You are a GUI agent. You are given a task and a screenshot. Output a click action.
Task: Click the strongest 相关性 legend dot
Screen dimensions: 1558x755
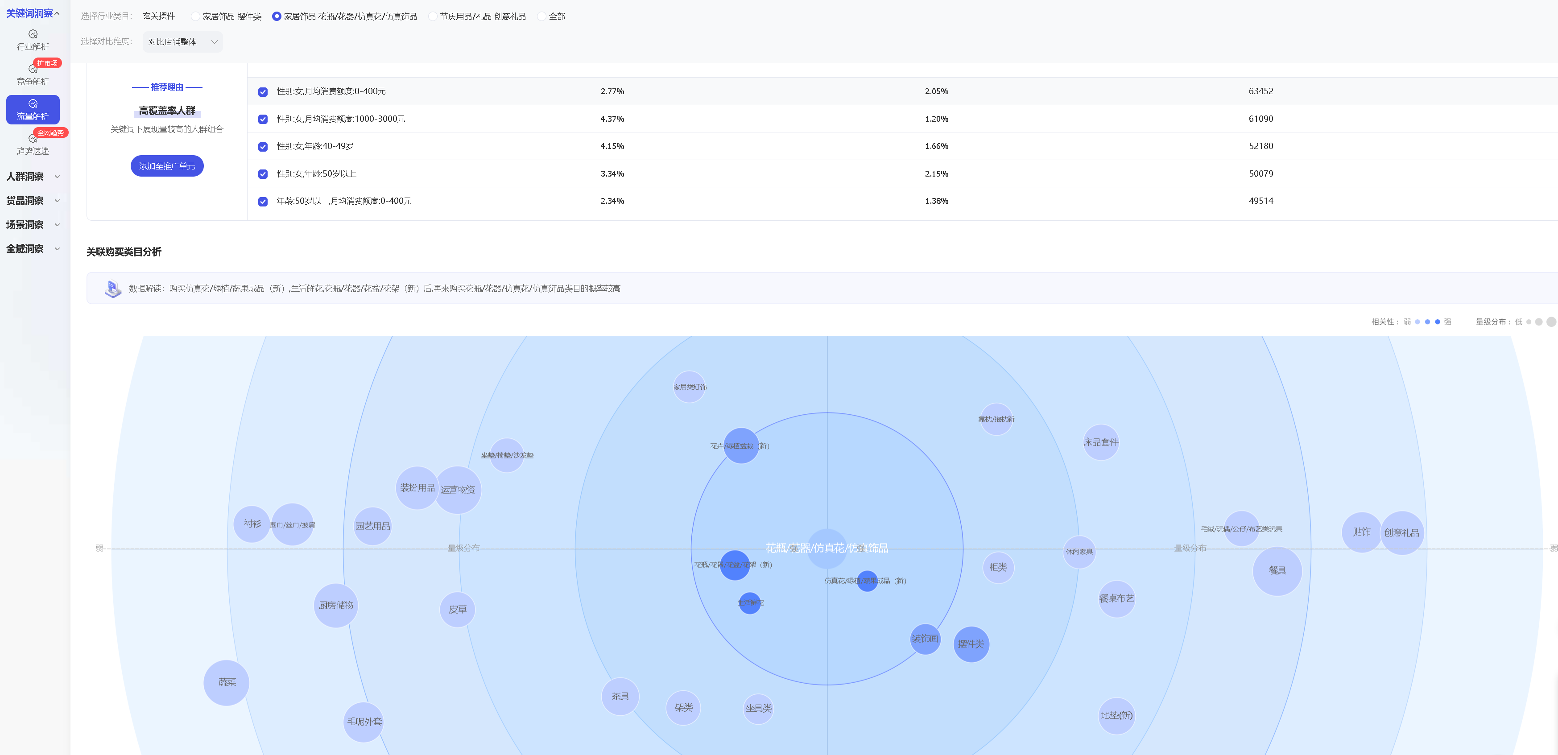(x=1438, y=322)
